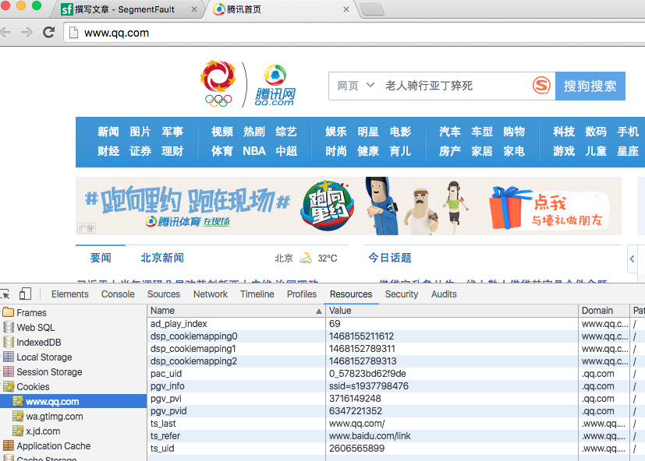Click the Domain column header

click(x=604, y=311)
